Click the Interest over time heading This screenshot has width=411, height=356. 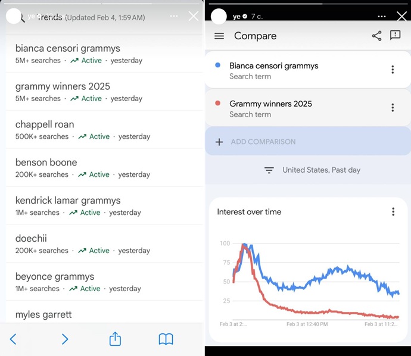(x=249, y=212)
